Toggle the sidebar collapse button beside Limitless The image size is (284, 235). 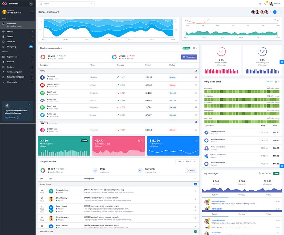tap(31, 4)
